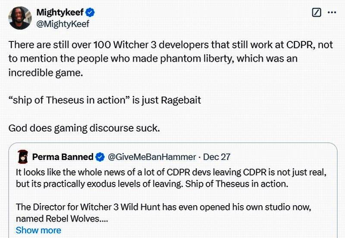Open the @GiveMeBanHammer handle
Image resolution: width=345 pixels, height=238 pixels.
(x=151, y=157)
